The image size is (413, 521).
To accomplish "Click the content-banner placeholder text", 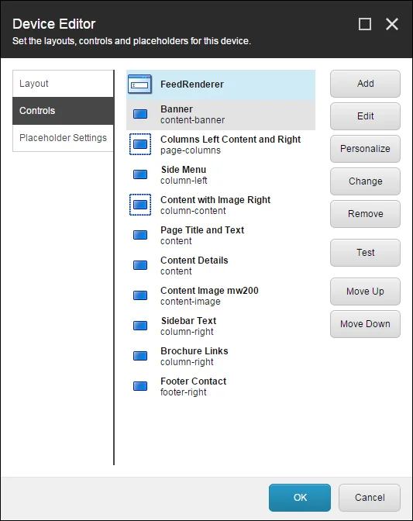I will pos(193,120).
